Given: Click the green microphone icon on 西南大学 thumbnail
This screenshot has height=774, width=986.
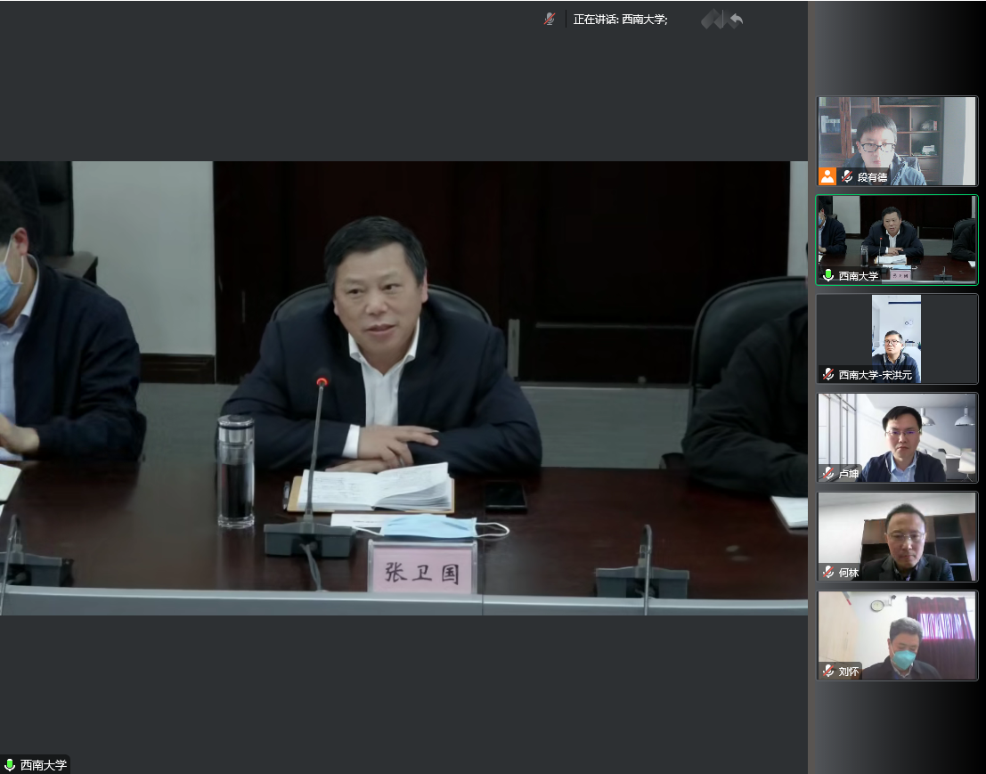Looking at the screenshot, I should click(x=828, y=276).
